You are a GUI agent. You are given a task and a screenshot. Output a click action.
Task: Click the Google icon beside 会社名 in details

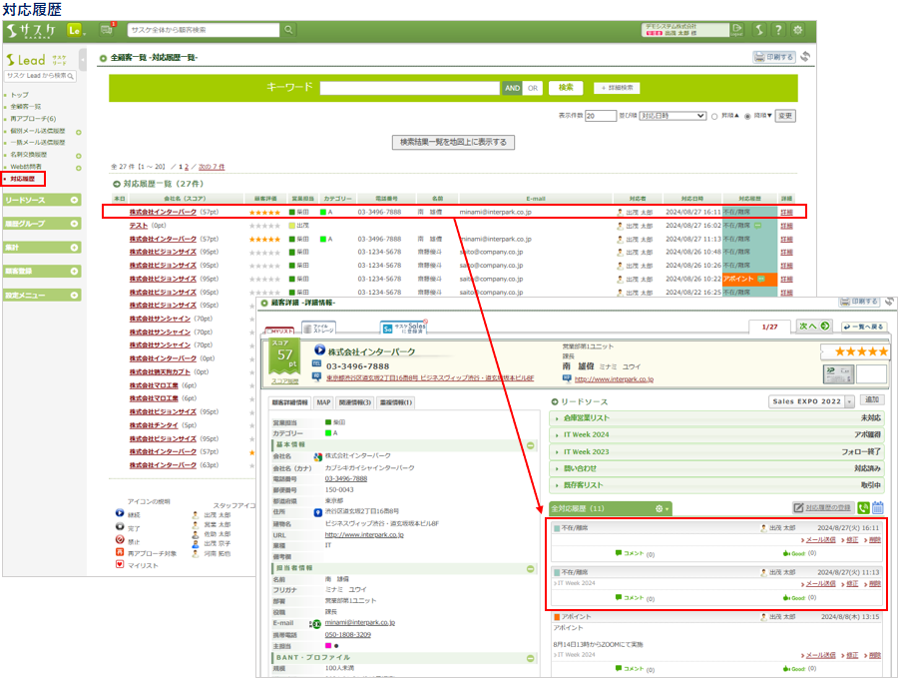[317, 457]
